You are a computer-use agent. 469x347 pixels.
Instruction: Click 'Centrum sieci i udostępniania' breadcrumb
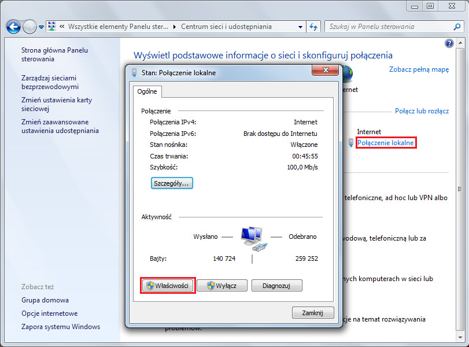coord(226,27)
